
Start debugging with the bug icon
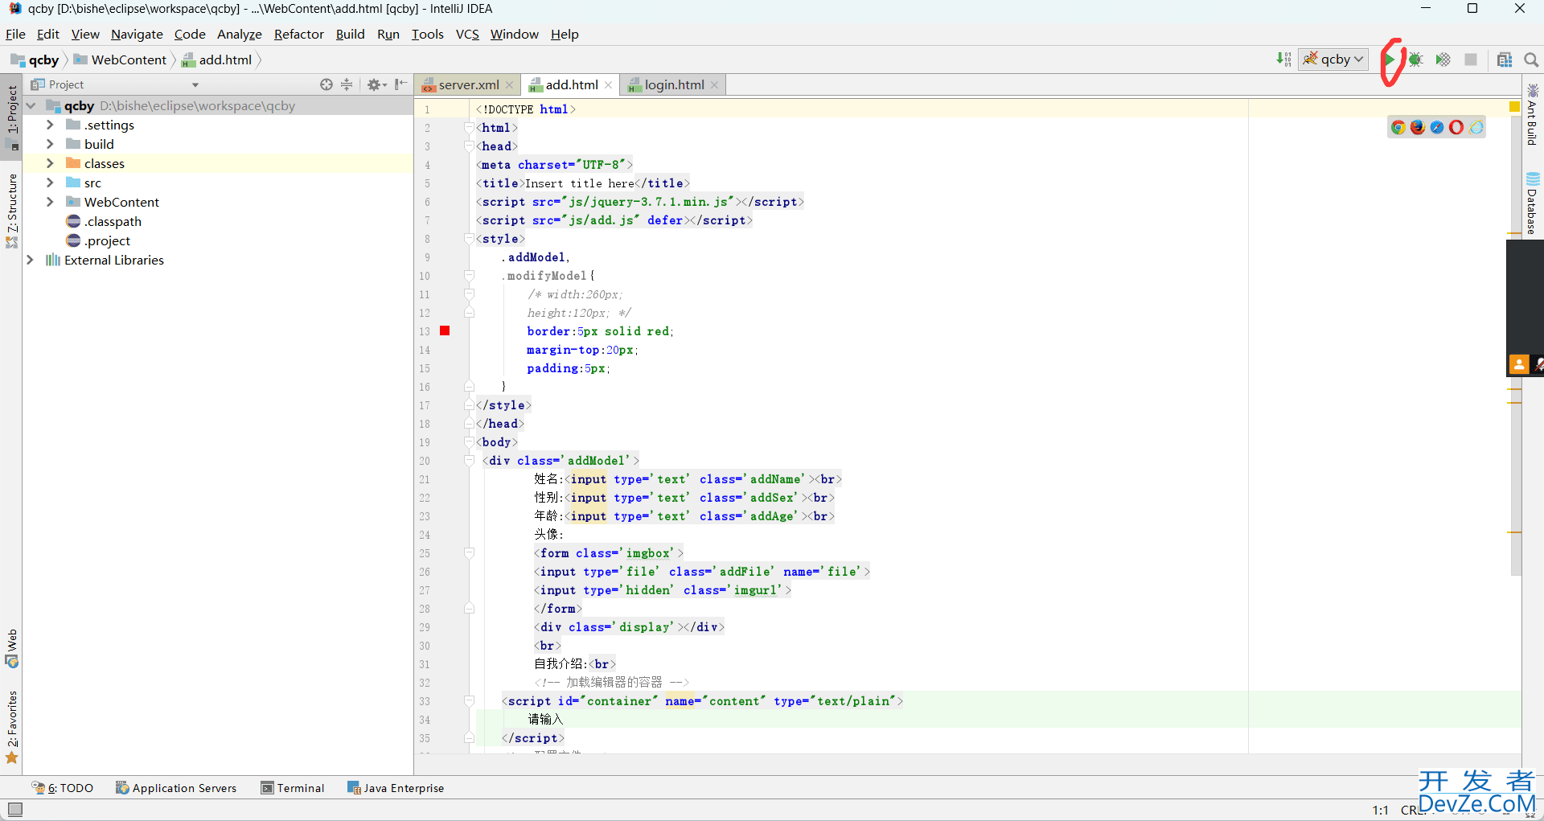(x=1416, y=60)
